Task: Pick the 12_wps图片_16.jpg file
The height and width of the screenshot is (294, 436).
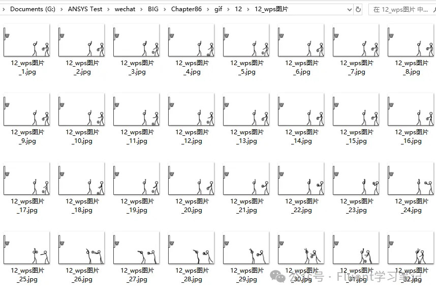Action: 411,111
